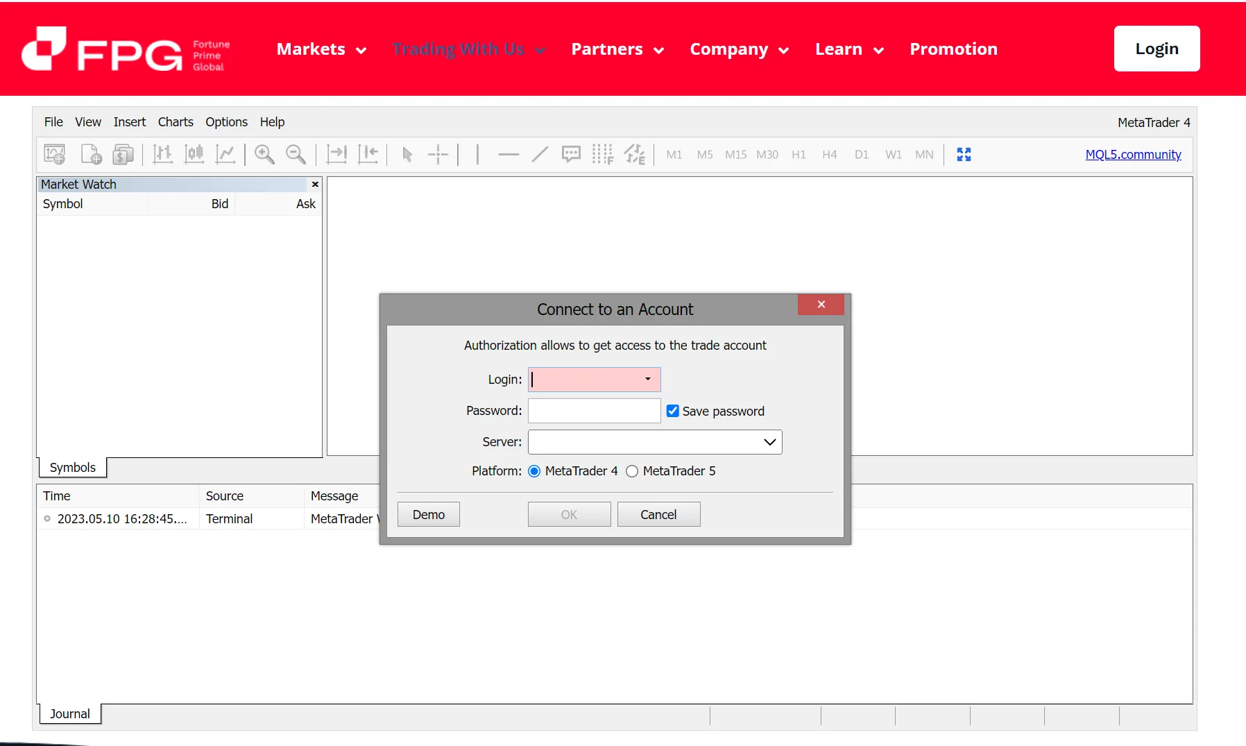The image size is (1246, 746).
Task: Set timeframe to M15
Action: (736, 155)
